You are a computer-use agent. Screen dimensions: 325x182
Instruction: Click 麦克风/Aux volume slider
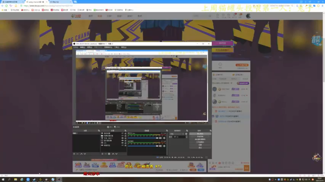tap(143, 138)
